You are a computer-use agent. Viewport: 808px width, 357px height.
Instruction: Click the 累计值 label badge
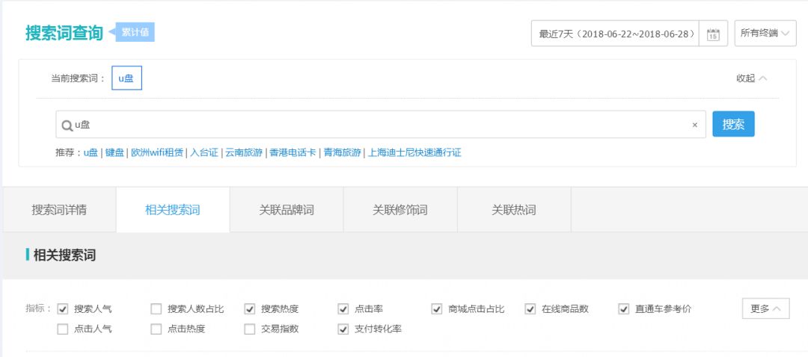(x=135, y=32)
